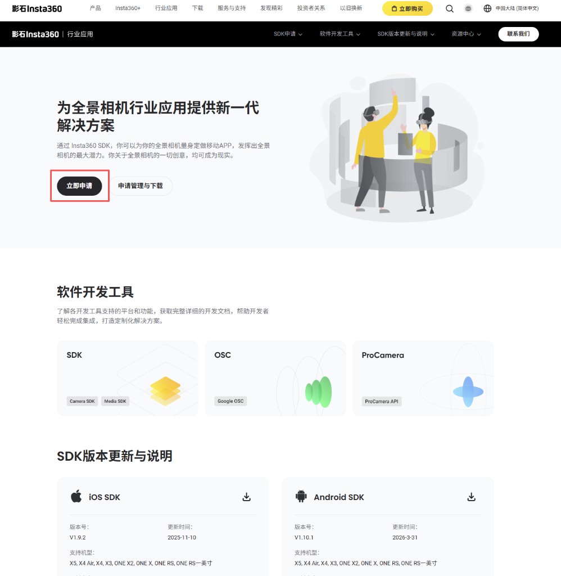The image size is (561, 576).
Task: Click the Android robot icon
Action: coord(301,496)
